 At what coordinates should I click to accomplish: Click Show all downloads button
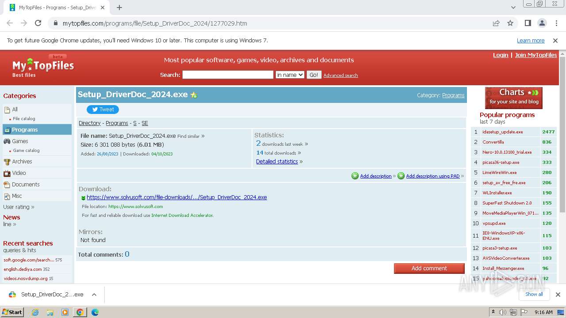click(x=534, y=294)
